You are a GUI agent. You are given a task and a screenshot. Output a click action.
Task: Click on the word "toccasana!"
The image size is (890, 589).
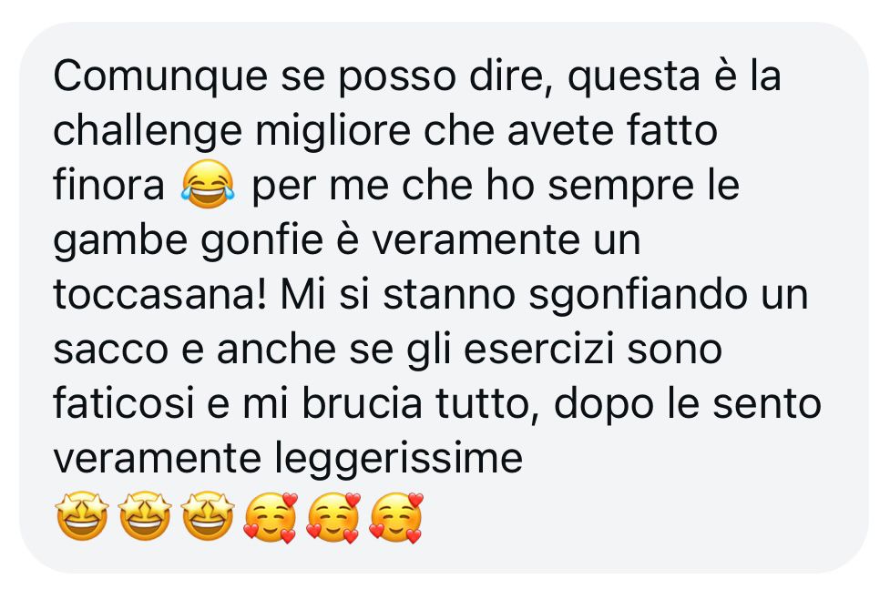160,296
